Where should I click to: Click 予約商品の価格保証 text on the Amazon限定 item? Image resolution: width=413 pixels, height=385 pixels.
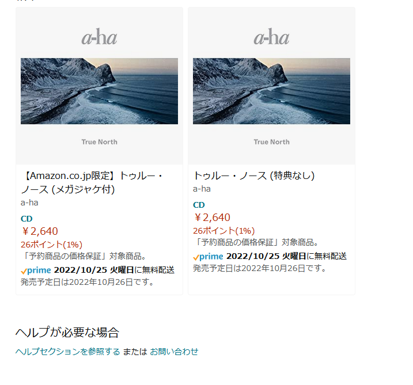pos(65,256)
